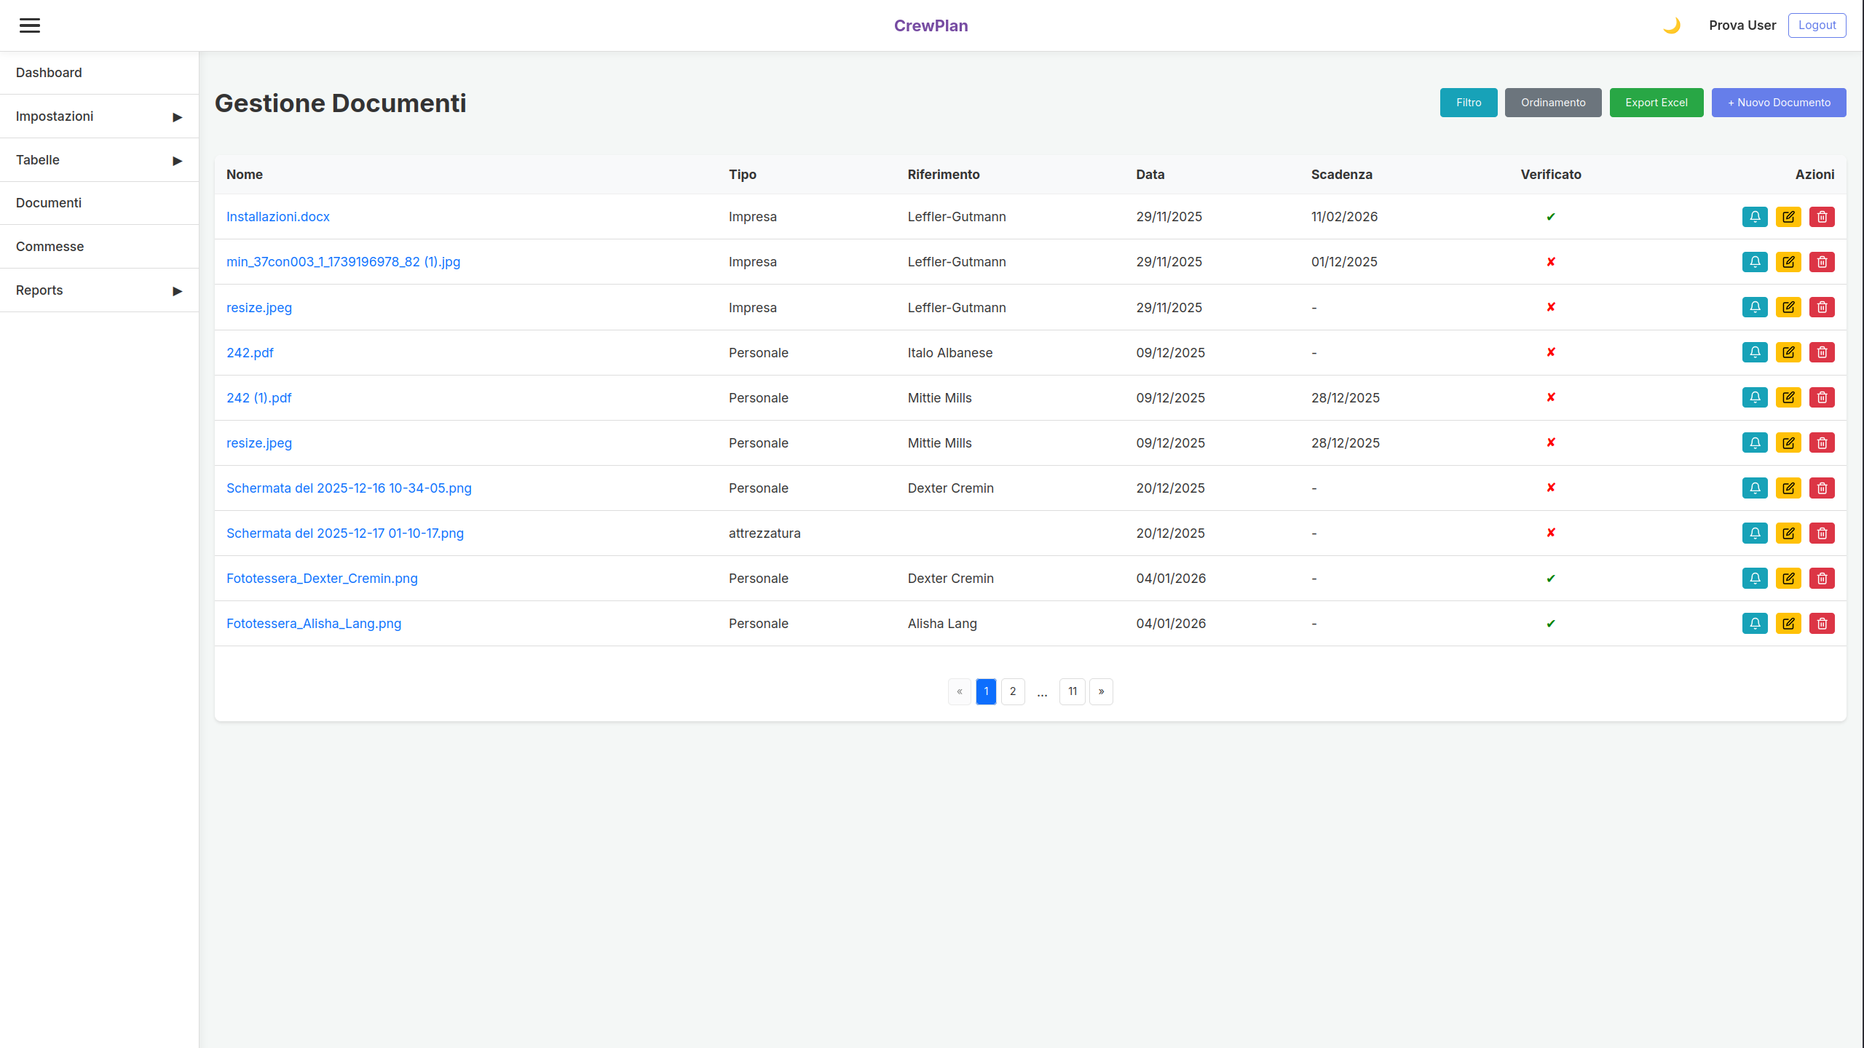Open the Filtro filter button

1468,103
